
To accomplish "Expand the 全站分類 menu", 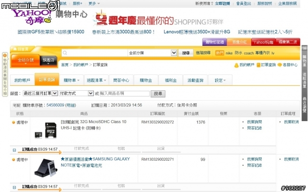I will (x=26, y=61).
